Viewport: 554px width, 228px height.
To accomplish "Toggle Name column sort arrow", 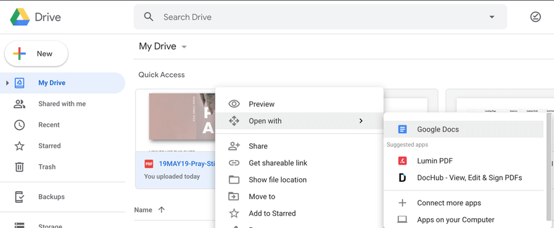I will 161,210.
